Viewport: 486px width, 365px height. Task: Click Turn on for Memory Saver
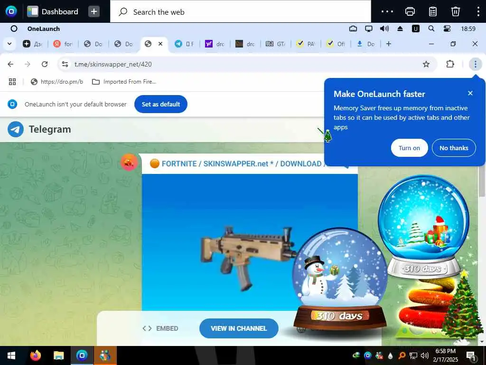[409, 148]
